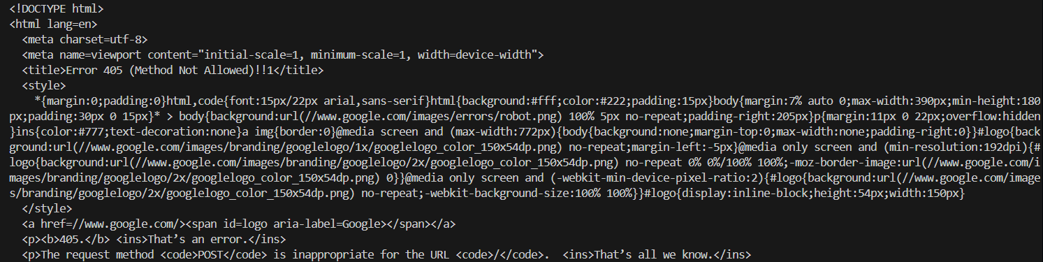
Task: Click the opening style tag
Action: click(x=44, y=85)
